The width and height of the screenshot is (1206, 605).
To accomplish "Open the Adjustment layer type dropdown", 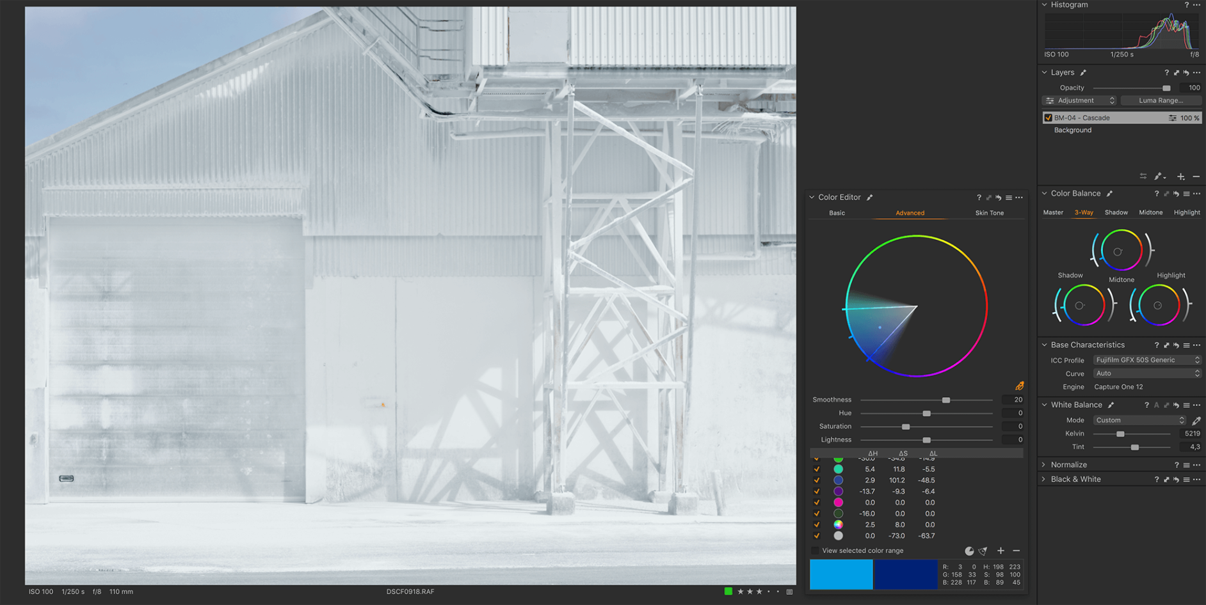I will click(x=1079, y=100).
